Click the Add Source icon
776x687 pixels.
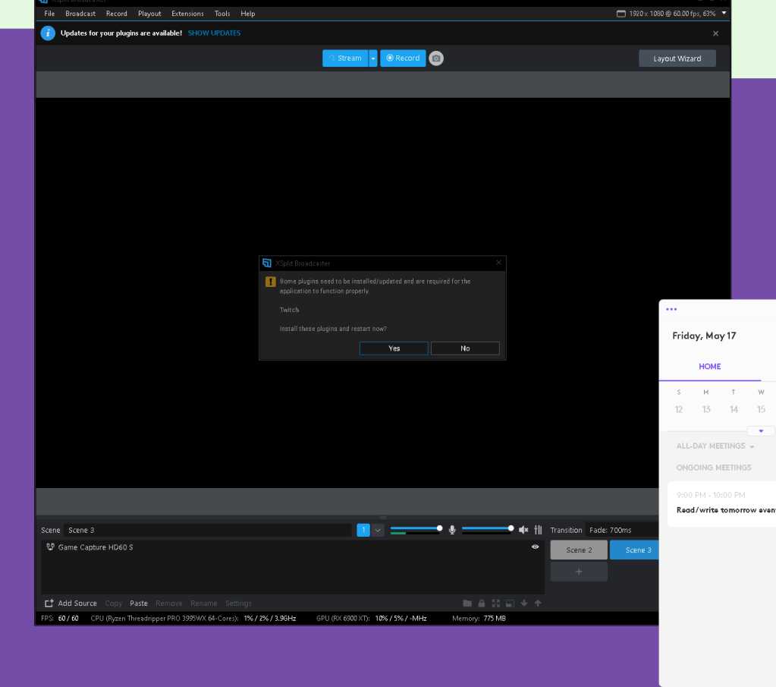49,603
